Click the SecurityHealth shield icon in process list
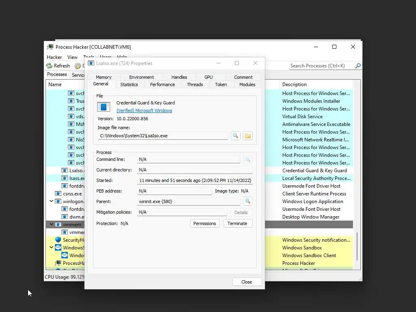416x312 pixels. tap(58, 240)
